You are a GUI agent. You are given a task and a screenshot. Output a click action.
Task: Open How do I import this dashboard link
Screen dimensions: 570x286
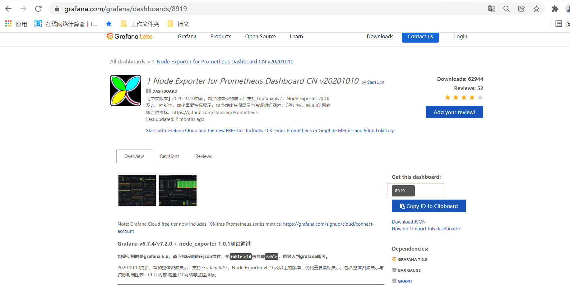426,229
